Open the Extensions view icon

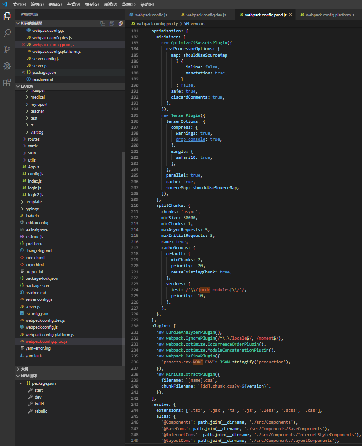pos(7,83)
